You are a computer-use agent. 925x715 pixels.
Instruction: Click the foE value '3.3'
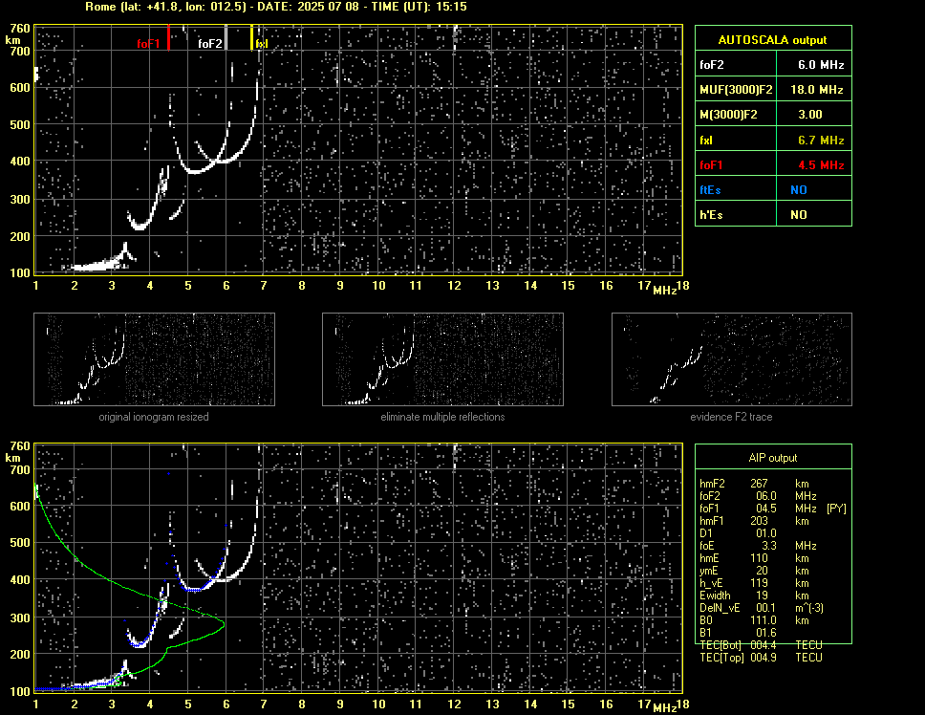click(769, 546)
